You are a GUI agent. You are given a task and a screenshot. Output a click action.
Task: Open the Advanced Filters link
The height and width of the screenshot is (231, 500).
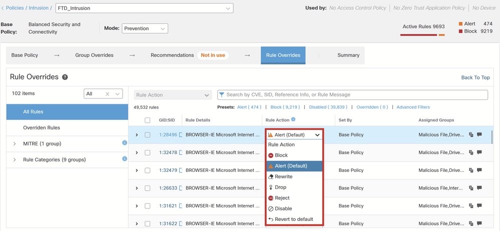(x=413, y=107)
